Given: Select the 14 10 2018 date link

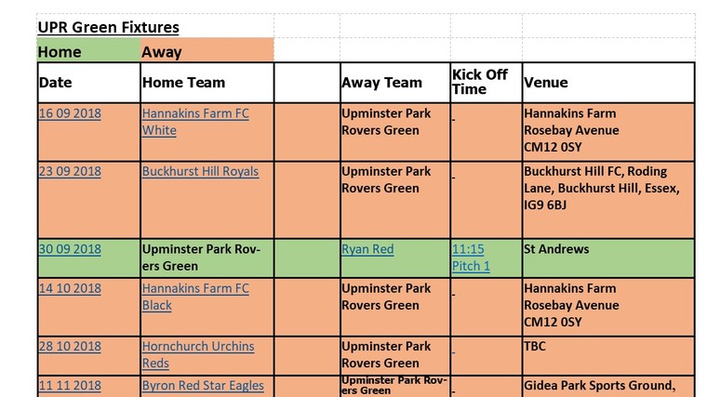Looking at the screenshot, I should tap(70, 288).
